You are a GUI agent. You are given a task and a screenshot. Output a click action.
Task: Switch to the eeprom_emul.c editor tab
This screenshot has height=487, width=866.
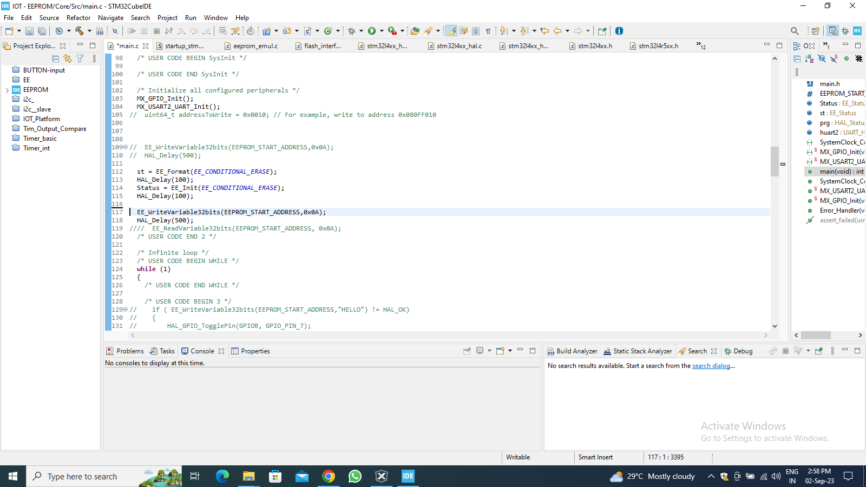[x=255, y=46]
